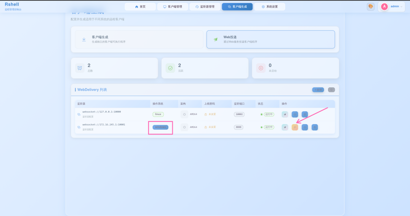Screen dimensions: 410x216
Task: Open the 首页 home tab
Action: click(x=140, y=6)
